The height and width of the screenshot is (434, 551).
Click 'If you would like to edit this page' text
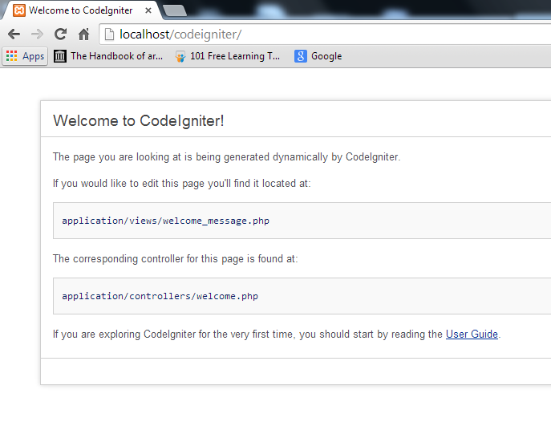tap(182, 183)
